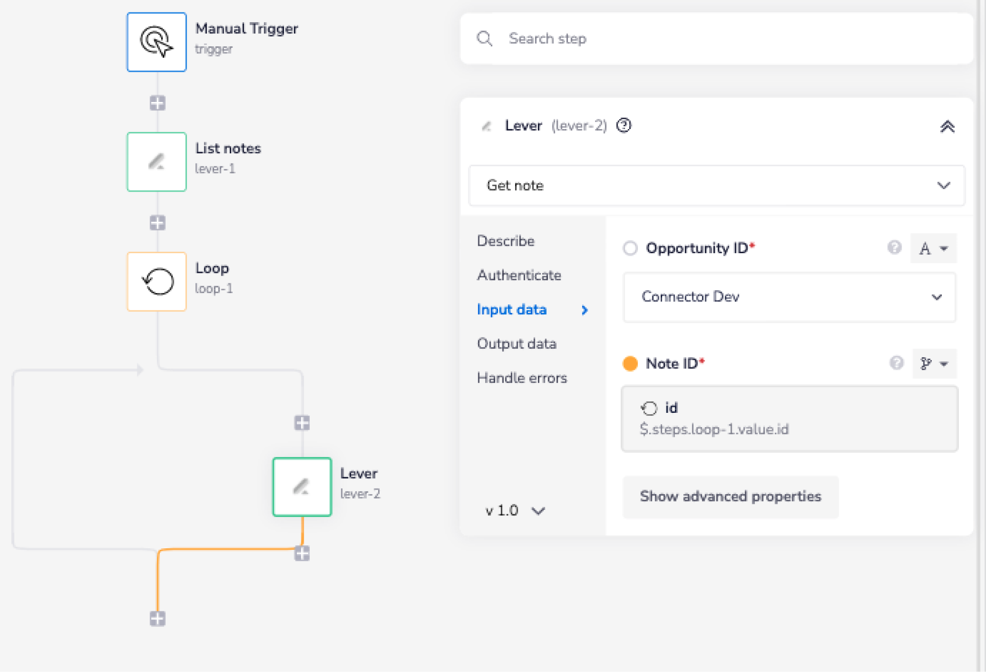Image resolution: width=986 pixels, height=672 pixels.
Task: Add step between List notes and Loop
Action: coord(157,223)
